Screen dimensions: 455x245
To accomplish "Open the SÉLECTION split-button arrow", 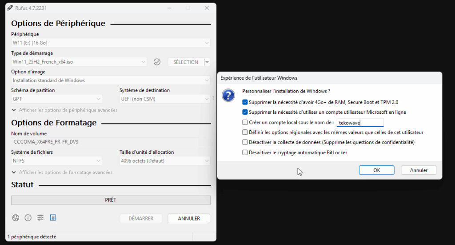I will pos(207,62).
